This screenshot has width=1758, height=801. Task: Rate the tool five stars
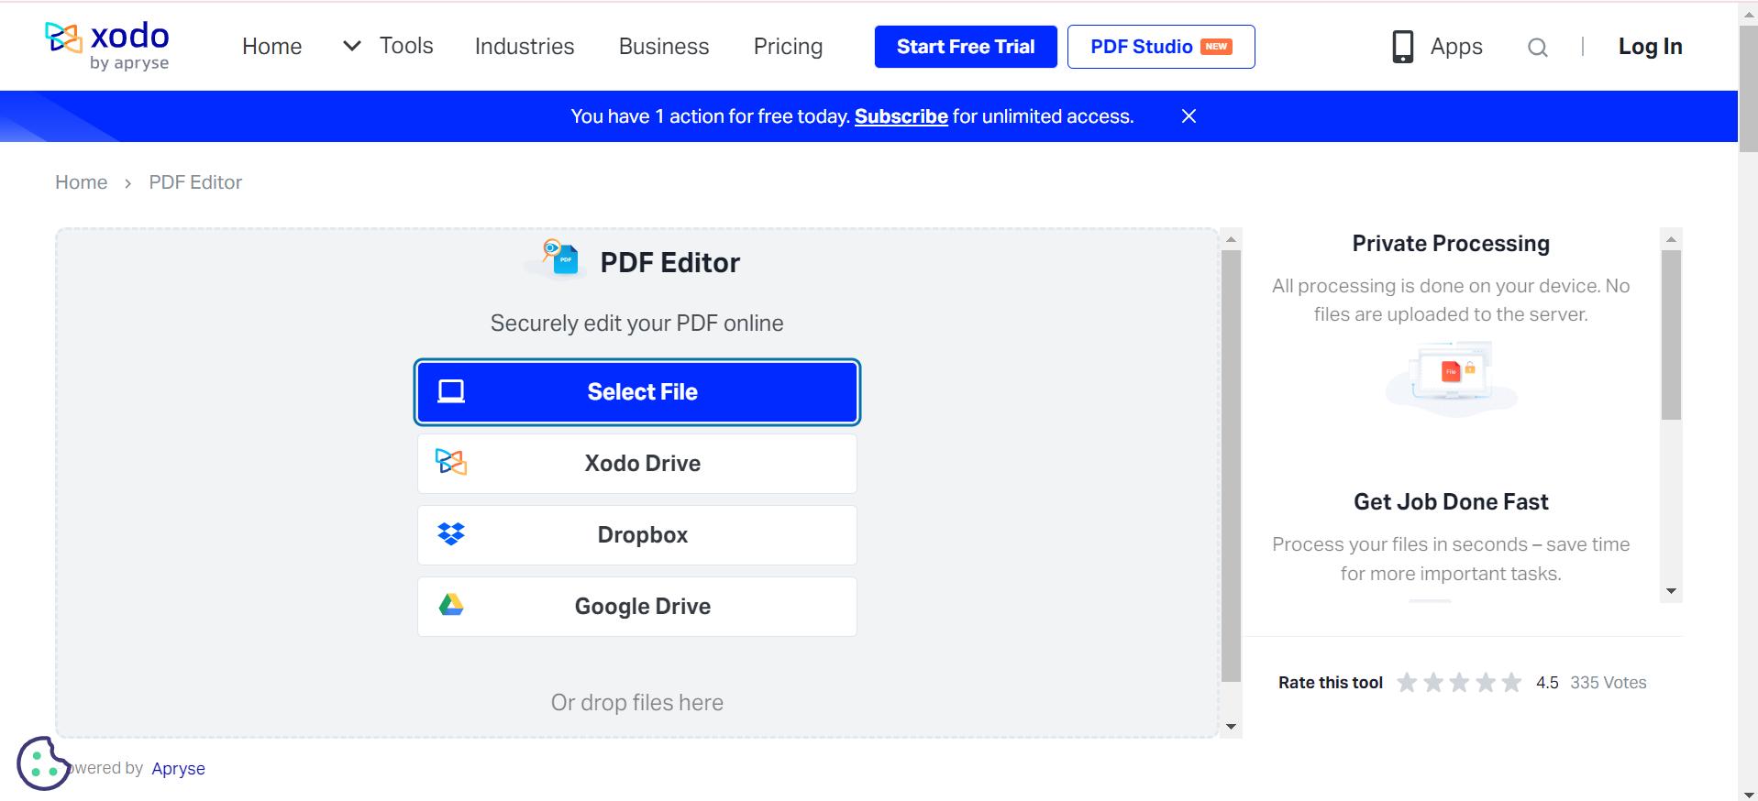click(x=1511, y=683)
